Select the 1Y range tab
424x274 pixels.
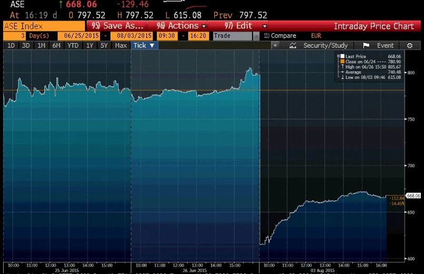(x=90, y=46)
